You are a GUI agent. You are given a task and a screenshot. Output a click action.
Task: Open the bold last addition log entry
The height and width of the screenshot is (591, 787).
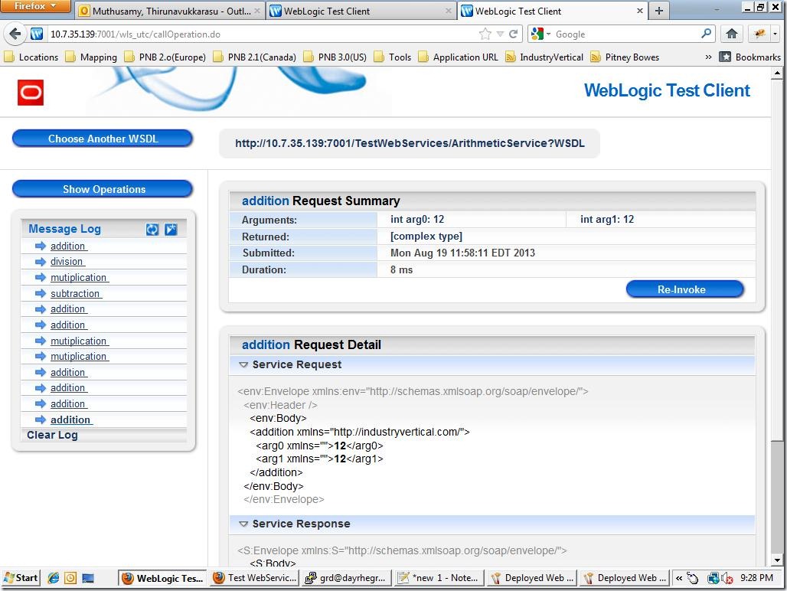coord(71,420)
